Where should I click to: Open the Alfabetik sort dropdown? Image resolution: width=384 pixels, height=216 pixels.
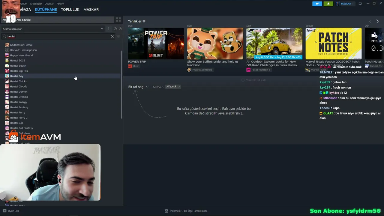[173, 87]
